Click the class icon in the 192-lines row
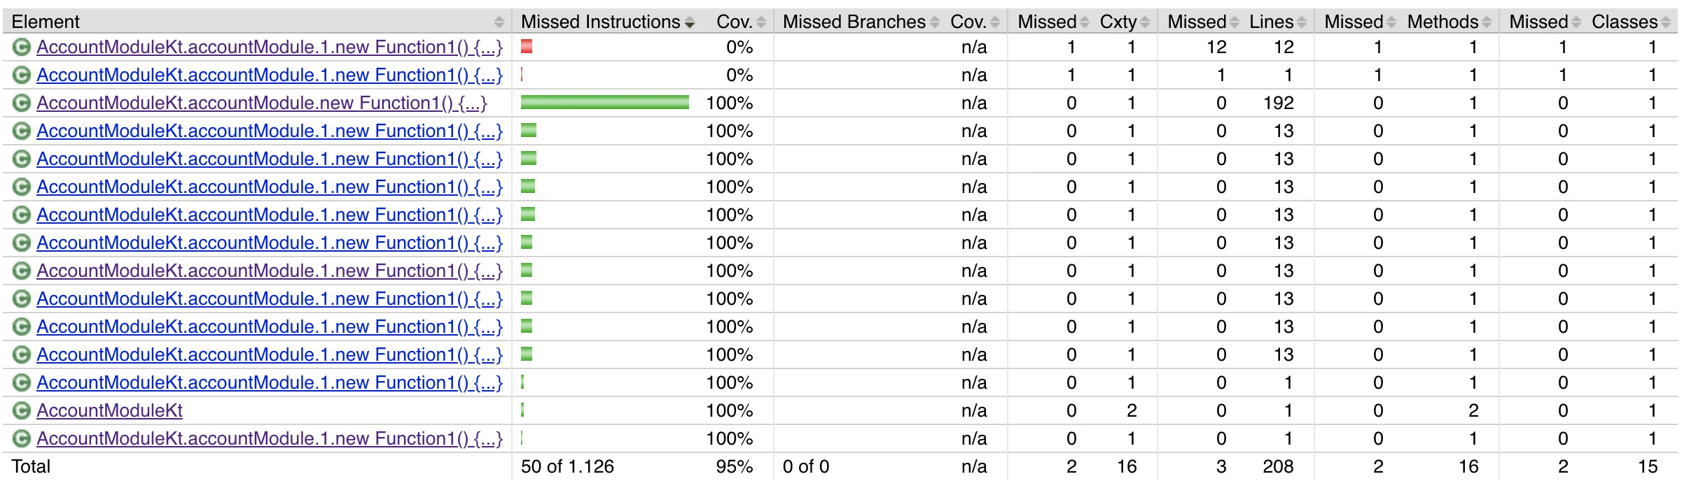This screenshot has width=1689, height=488. point(22,103)
